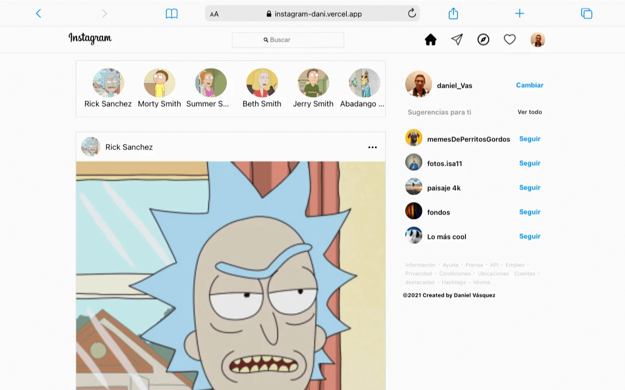Follow paisaje 4k account

coord(529,187)
